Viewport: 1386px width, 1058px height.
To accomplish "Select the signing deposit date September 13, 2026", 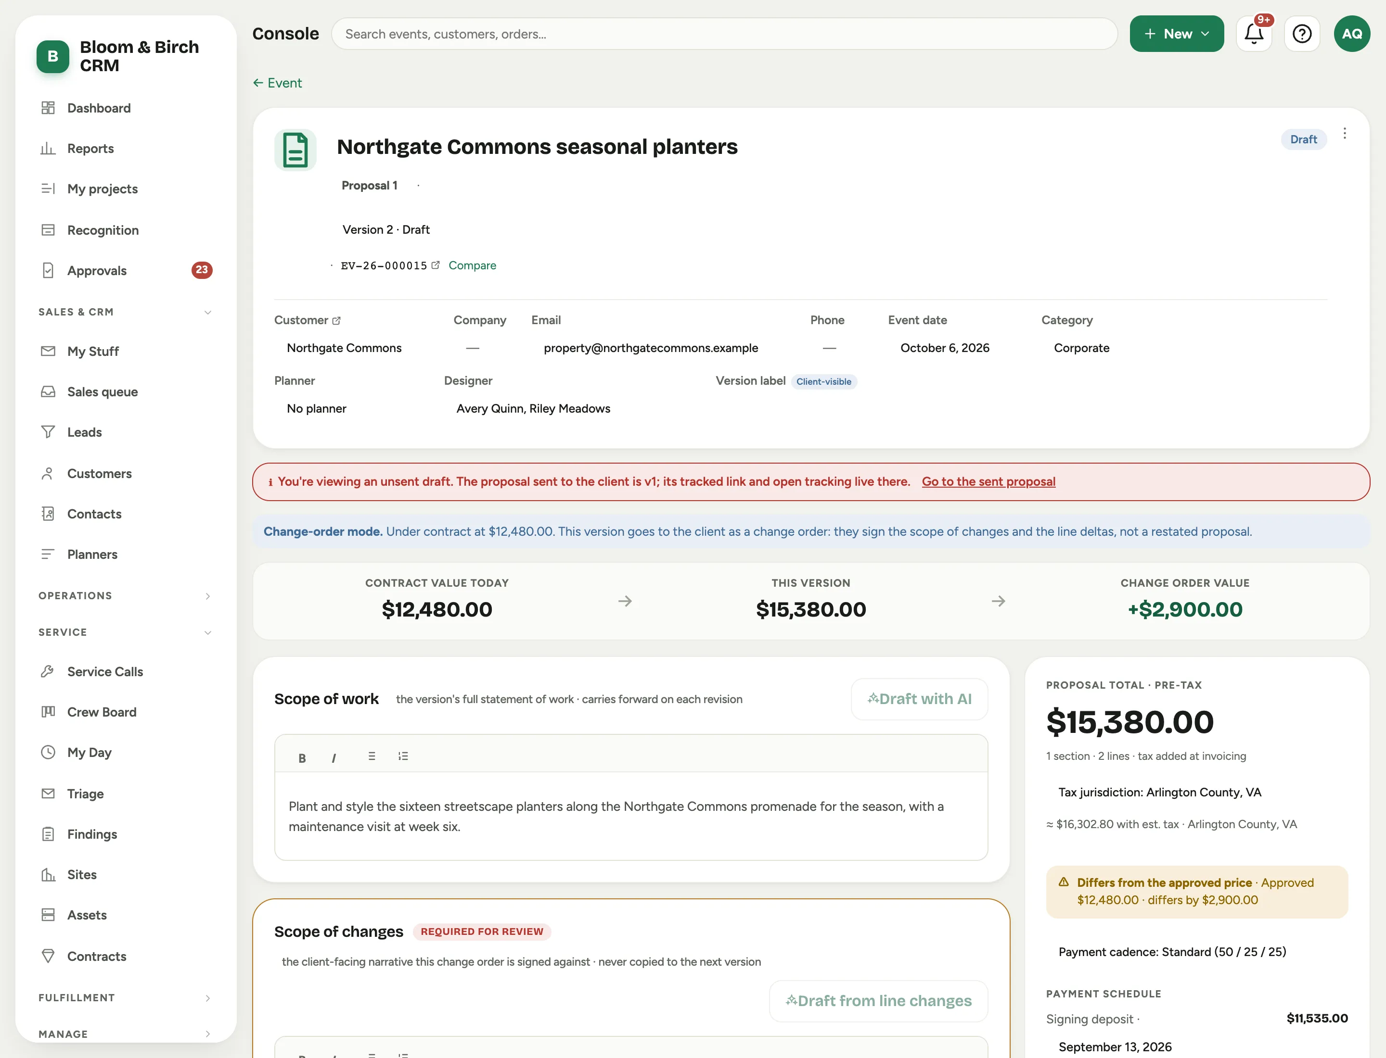I will [x=1115, y=1046].
